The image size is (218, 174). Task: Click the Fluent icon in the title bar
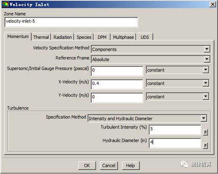click(5, 4)
